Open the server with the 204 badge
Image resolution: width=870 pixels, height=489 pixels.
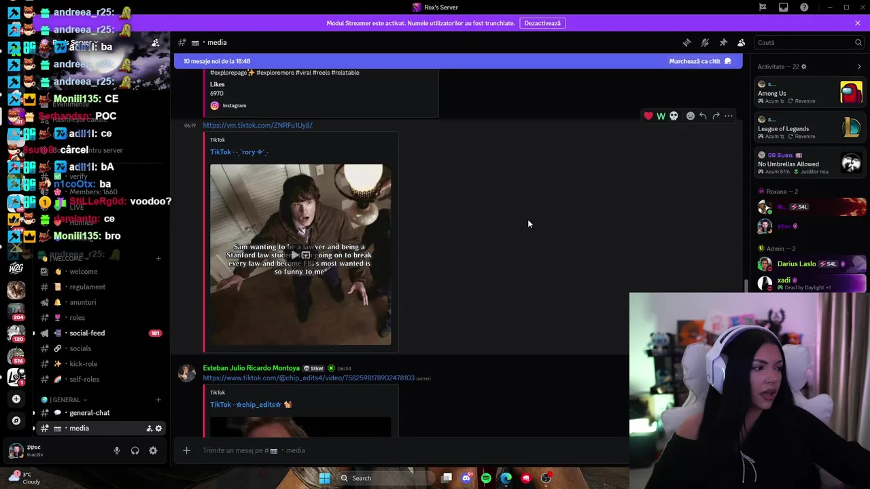pyautogui.click(x=16, y=312)
